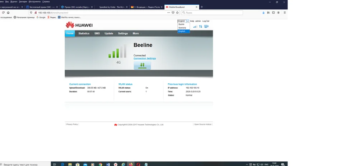
Task: Open new tab with plus icon
Action: click(x=202, y=7)
